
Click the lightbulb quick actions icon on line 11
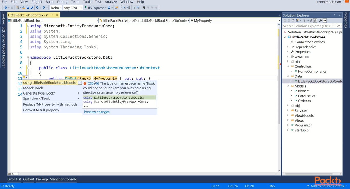pos(25,77)
